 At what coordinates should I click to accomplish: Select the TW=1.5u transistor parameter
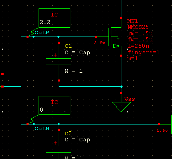(140, 33)
